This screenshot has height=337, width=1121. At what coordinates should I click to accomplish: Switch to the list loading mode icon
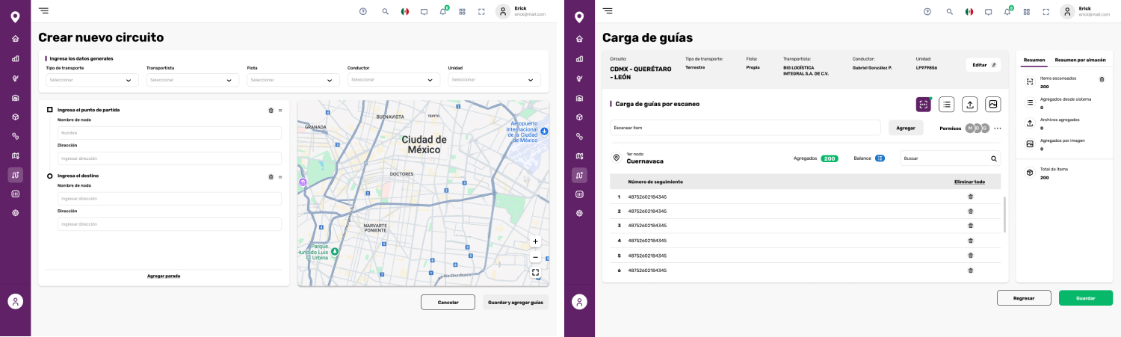[x=946, y=105]
